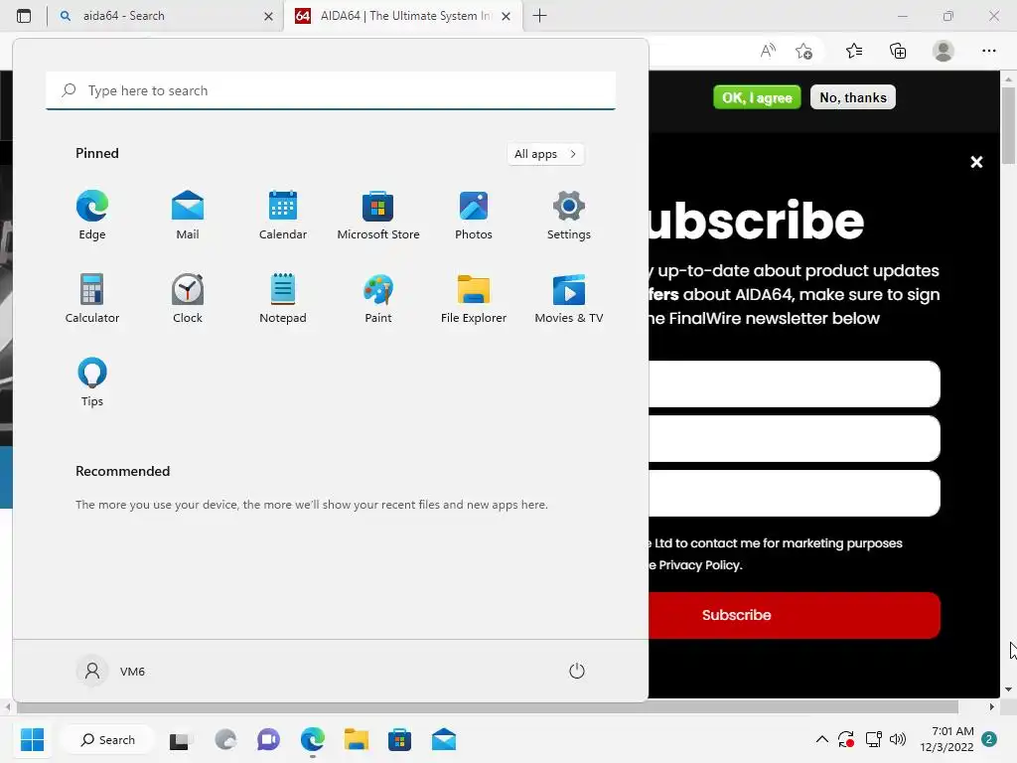
Task: Launch the Photos app
Action: (x=474, y=216)
